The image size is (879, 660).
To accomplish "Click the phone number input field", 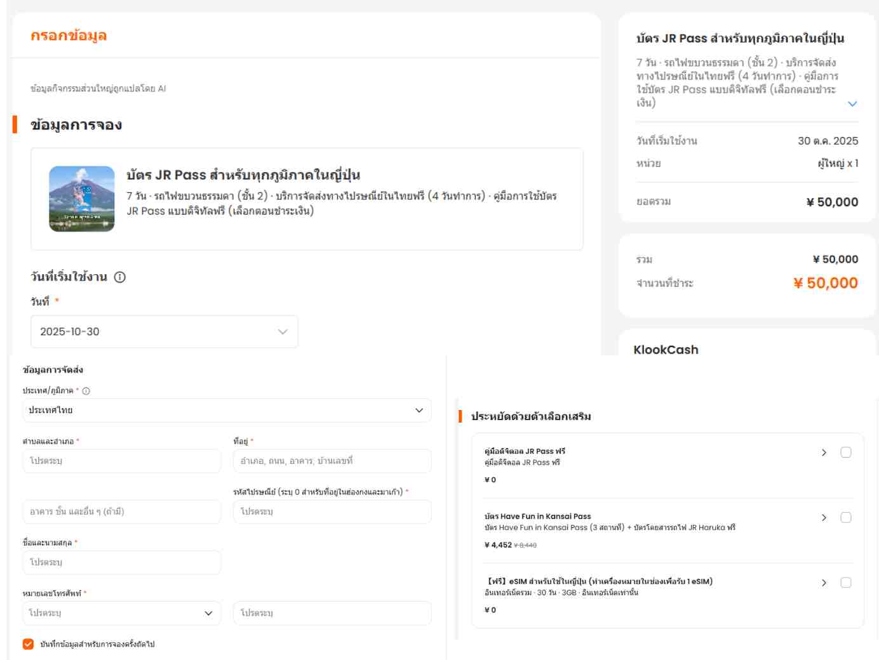I will pos(332,613).
